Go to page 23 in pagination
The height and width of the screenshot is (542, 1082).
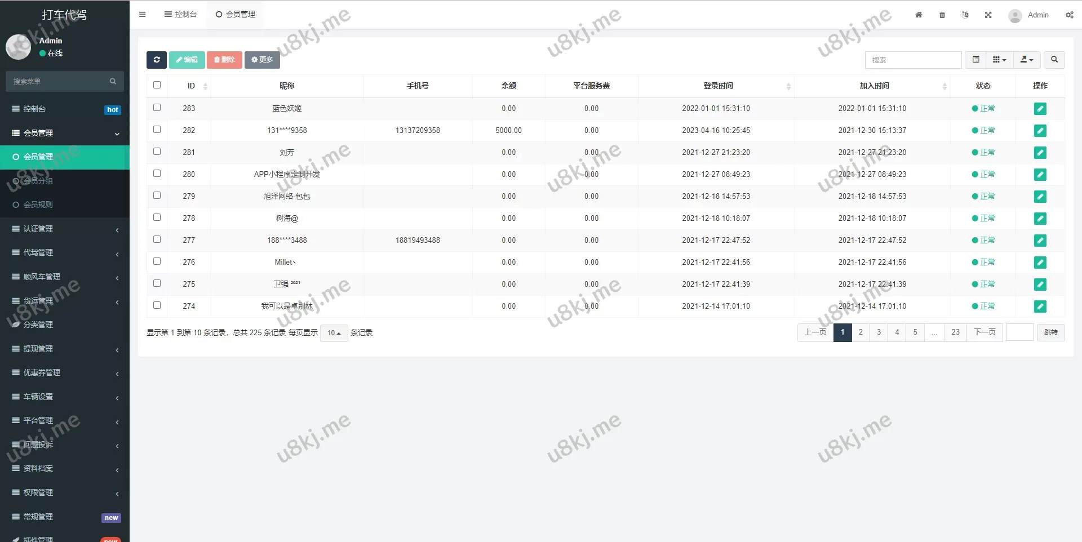[x=955, y=332]
